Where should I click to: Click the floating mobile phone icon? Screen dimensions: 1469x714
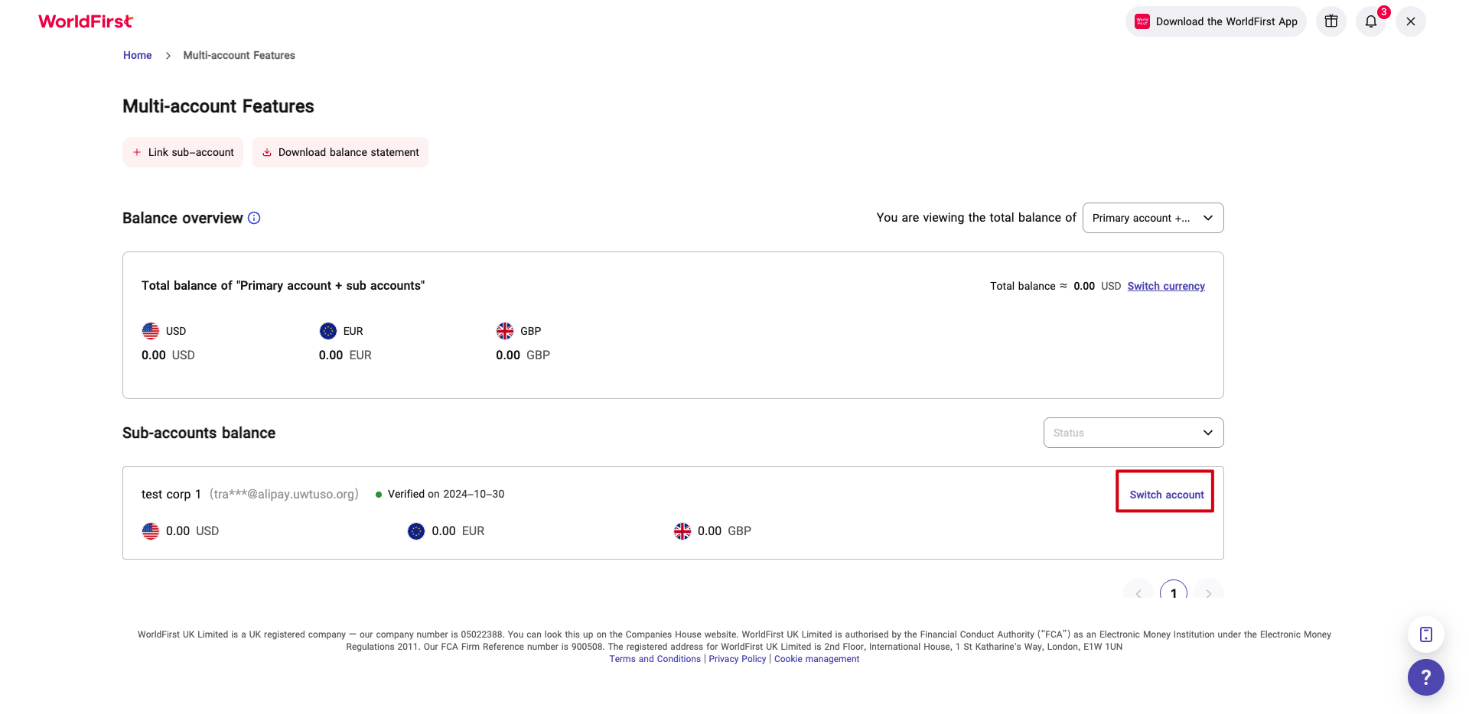tap(1425, 634)
